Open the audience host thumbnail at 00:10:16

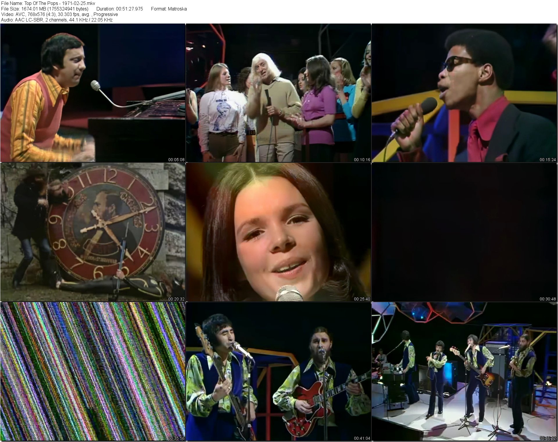(x=278, y=93)
